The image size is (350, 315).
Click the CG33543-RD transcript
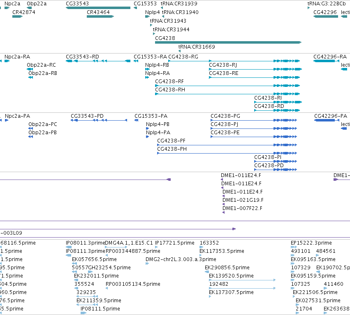[x=98, y=61]
